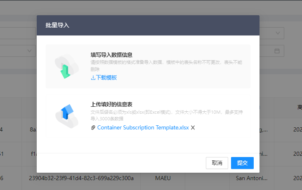The height and width of the screenshot is (190, 302).
Task: Remove the uploaded Container Subscription Template.xlsx file
Action: [193, 128]
